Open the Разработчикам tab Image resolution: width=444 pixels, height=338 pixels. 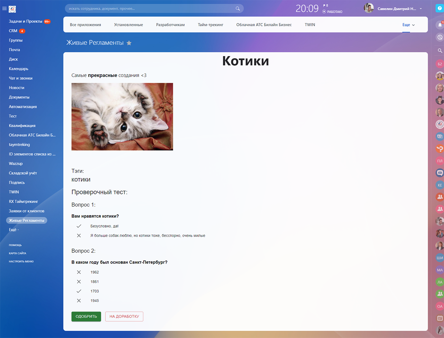point(170,25)
